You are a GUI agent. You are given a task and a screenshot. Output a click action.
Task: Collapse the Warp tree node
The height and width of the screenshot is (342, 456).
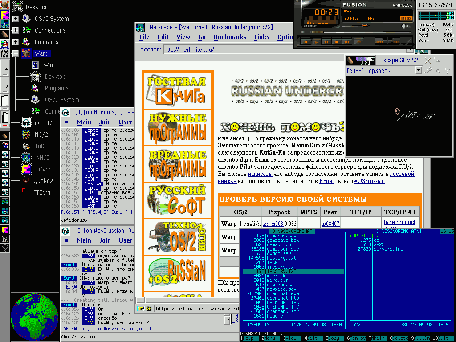point(16,53)
